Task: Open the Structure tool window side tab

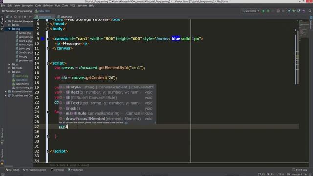Action: (x=2, y=136)
